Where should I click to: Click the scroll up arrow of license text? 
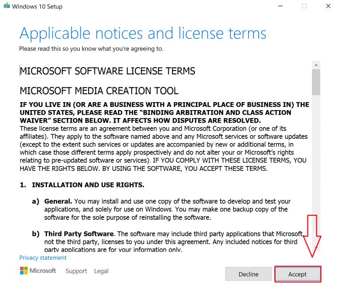pyautogui.click(x=316, y=65)
